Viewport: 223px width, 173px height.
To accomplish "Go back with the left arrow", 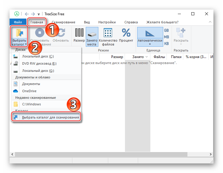I will 27,14.
